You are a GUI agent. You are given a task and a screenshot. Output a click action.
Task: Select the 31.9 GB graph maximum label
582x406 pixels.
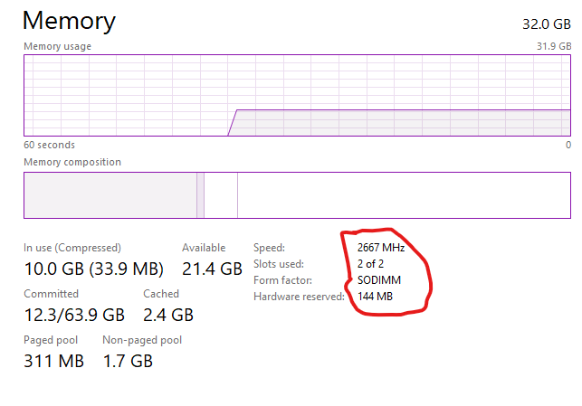point(554,46)
